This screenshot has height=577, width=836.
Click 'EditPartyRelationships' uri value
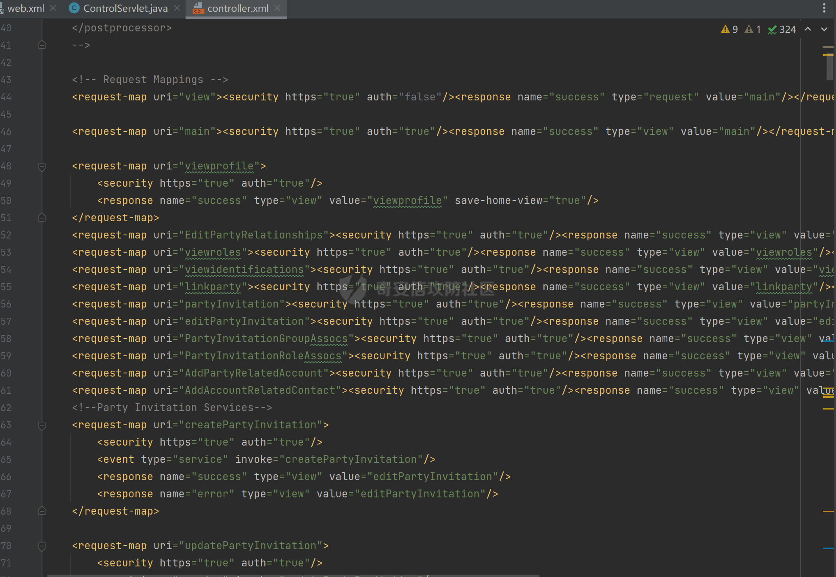(x=254, y=235)
